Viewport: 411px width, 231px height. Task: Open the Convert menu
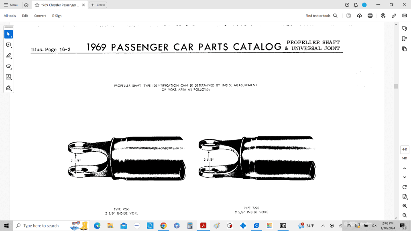click(x=40, y=16)
